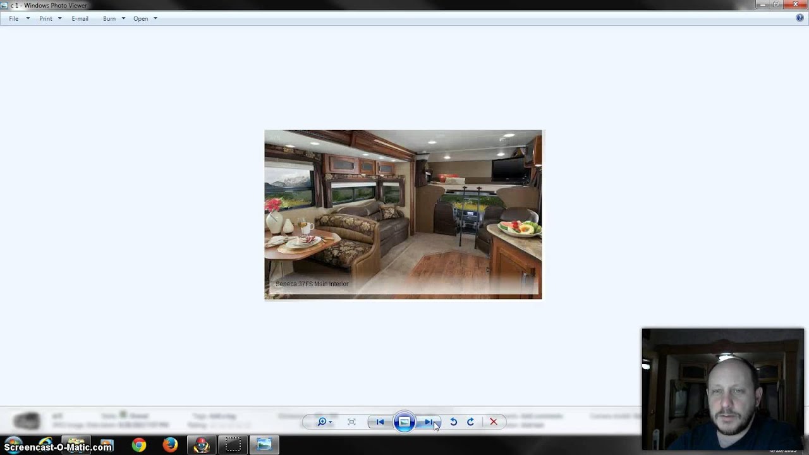Expand the Burn dropdown arrow

coord(123,19)
